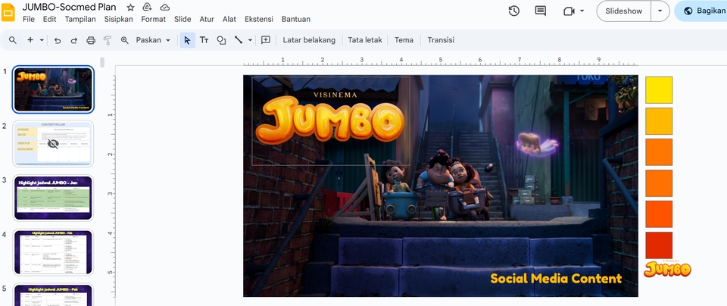Screen dimensions: 727x306
Task: Open version history clock icon
Action: [x=514, y=11]
